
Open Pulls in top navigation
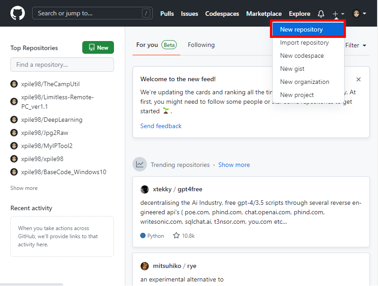pyautogui.click(x=167, y=14)
